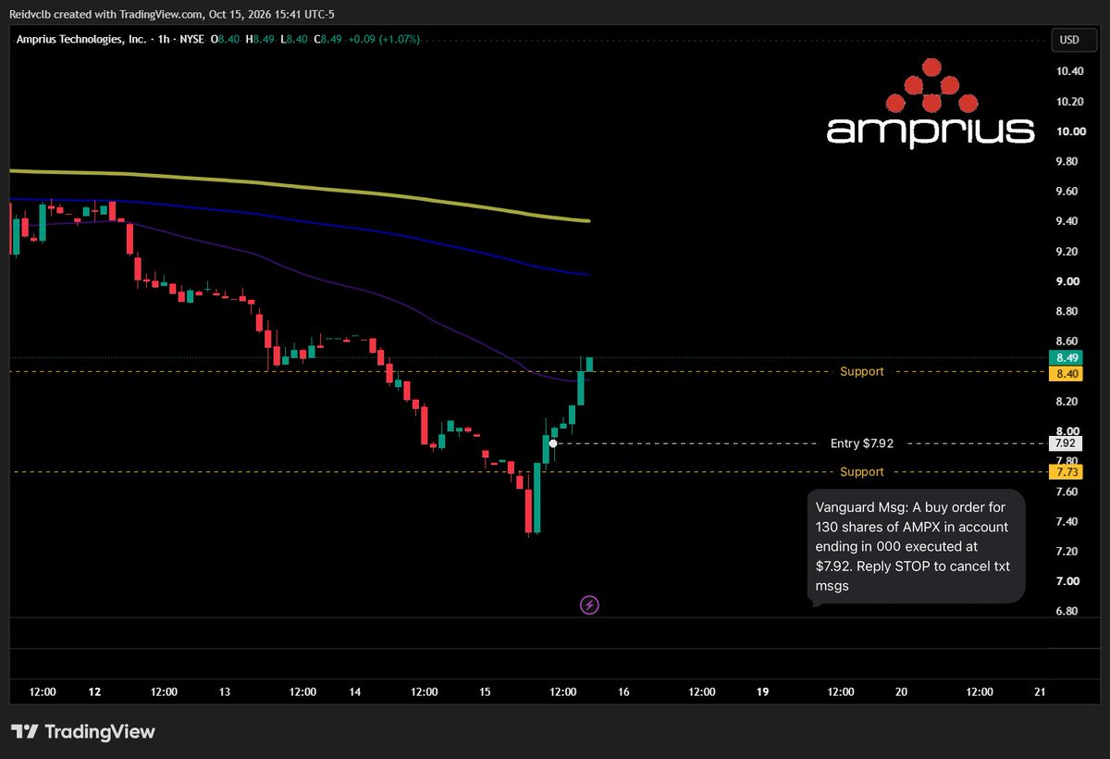Select the Support label at the 8.40 line
1110x759 pixels.
[862, 371]
